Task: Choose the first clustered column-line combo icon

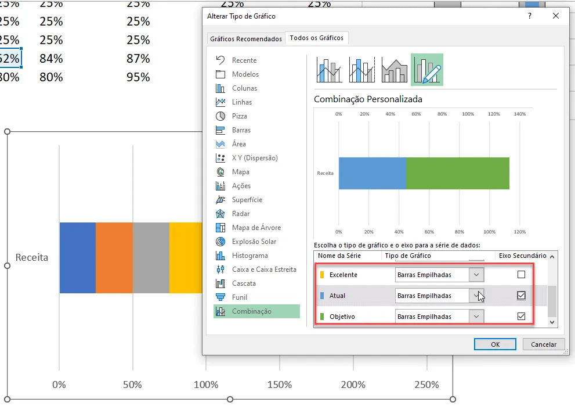Action: (x=329, y=70)
